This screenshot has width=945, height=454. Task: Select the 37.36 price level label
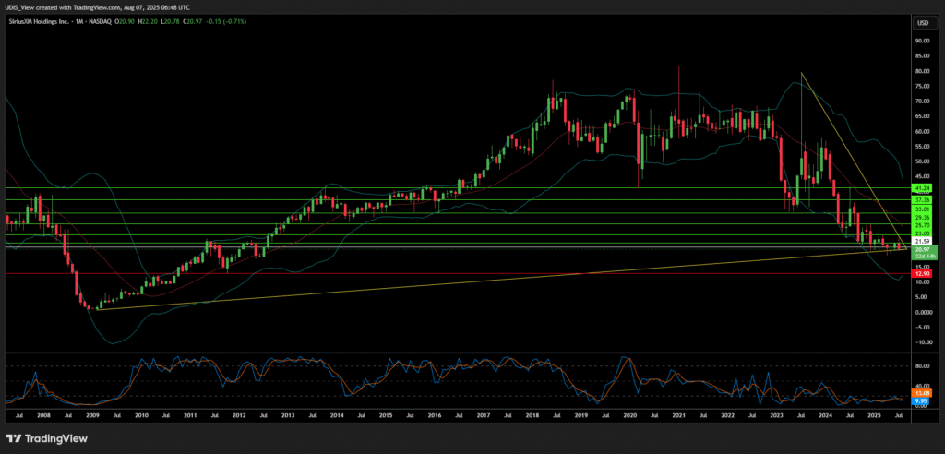tap(921, 199)
